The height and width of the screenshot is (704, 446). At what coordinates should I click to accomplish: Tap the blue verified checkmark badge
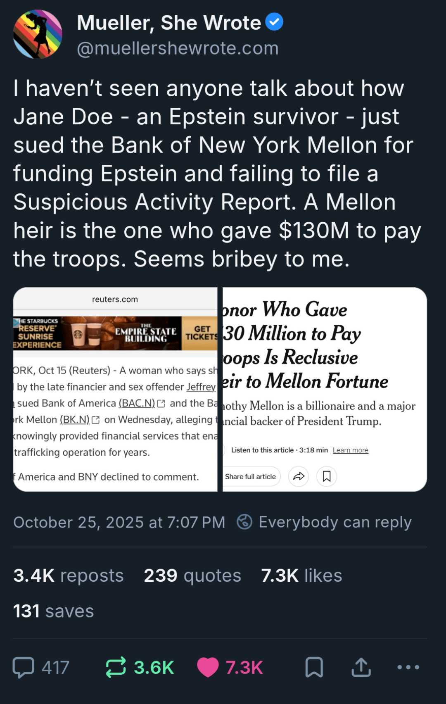[274, 22]
